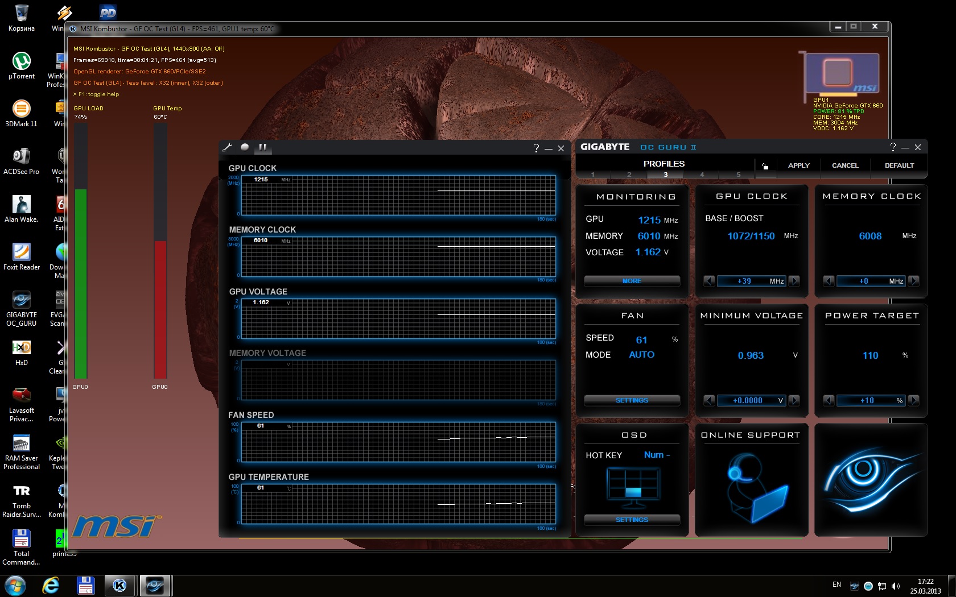Click the power target +10 % field

tap(871, 400)
